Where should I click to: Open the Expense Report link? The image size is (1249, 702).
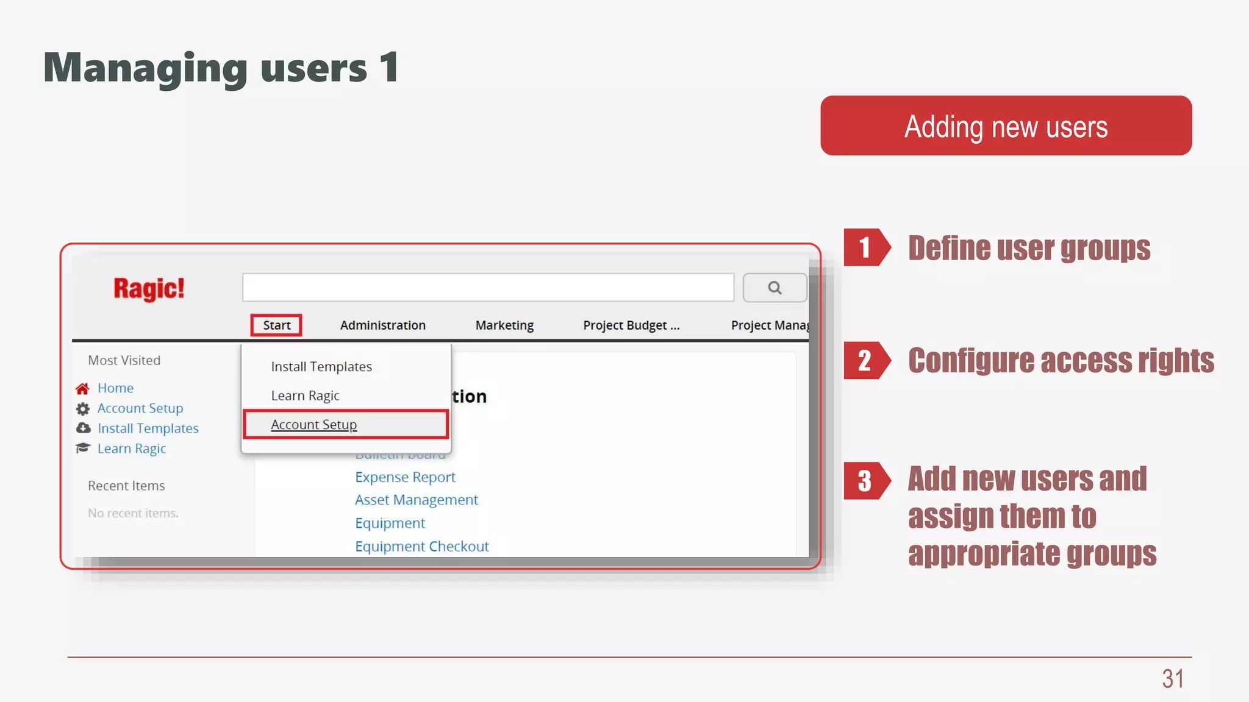[405, 477]
